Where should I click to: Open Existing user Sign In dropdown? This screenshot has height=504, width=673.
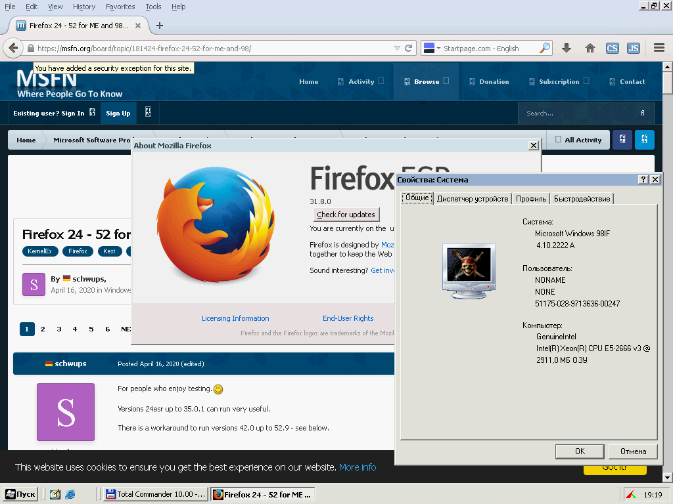tap(54, 113)
